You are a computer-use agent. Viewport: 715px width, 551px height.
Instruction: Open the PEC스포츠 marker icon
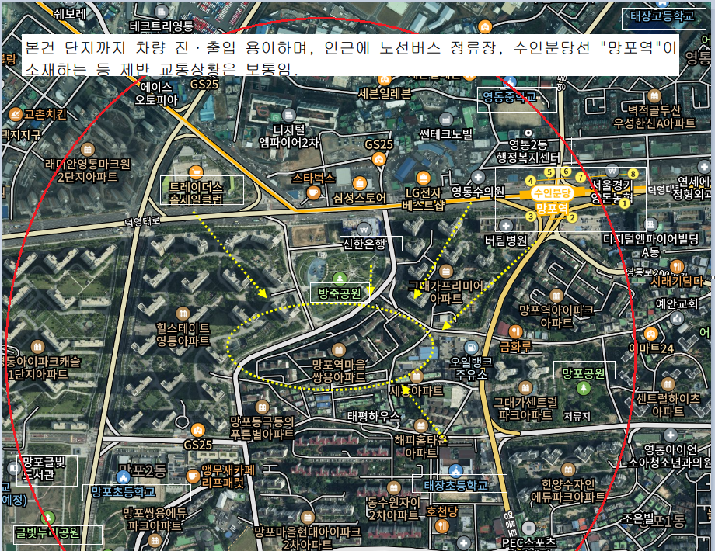click(x=528, y=528)
